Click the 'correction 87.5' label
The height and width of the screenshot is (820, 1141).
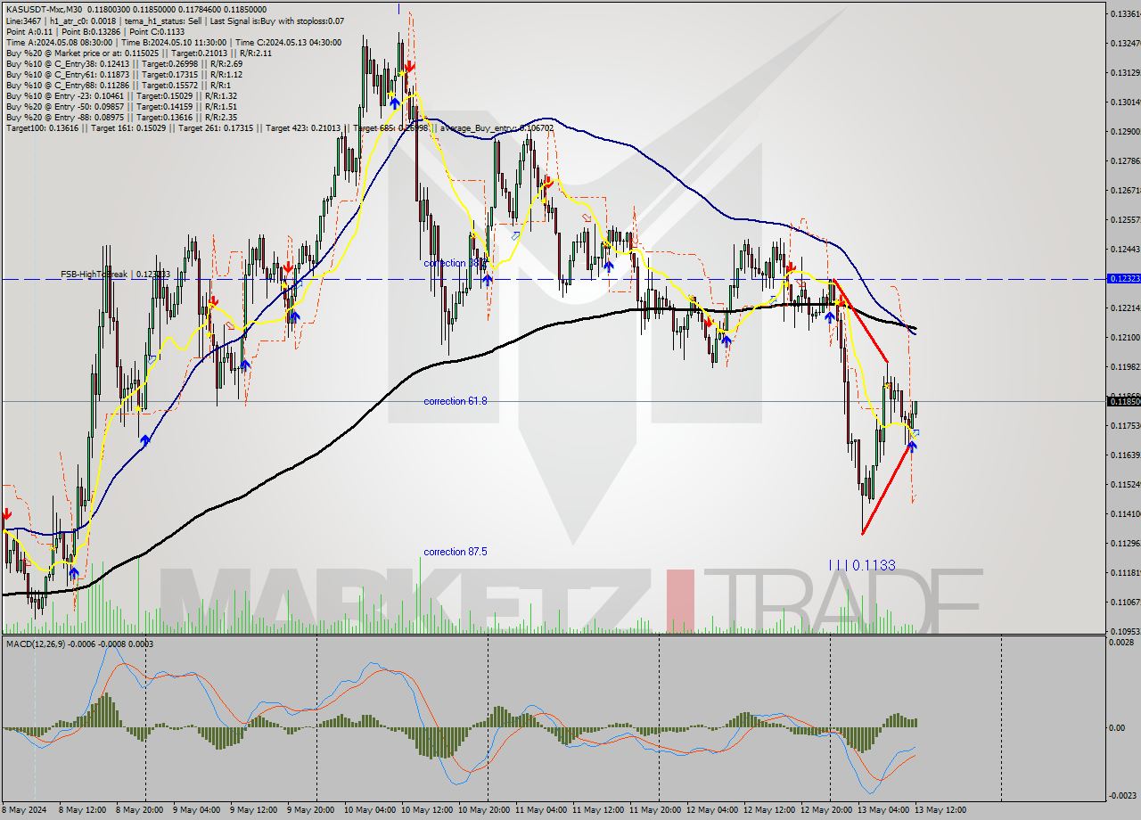(456, 552)
